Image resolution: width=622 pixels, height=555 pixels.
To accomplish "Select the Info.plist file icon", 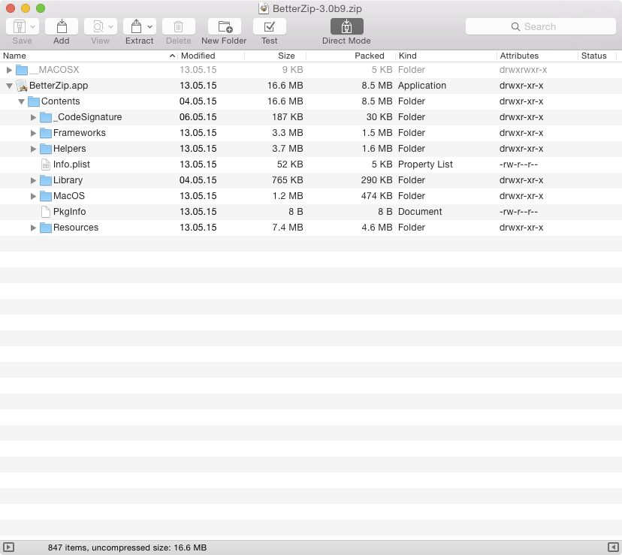I will click(x=46, y=164).
